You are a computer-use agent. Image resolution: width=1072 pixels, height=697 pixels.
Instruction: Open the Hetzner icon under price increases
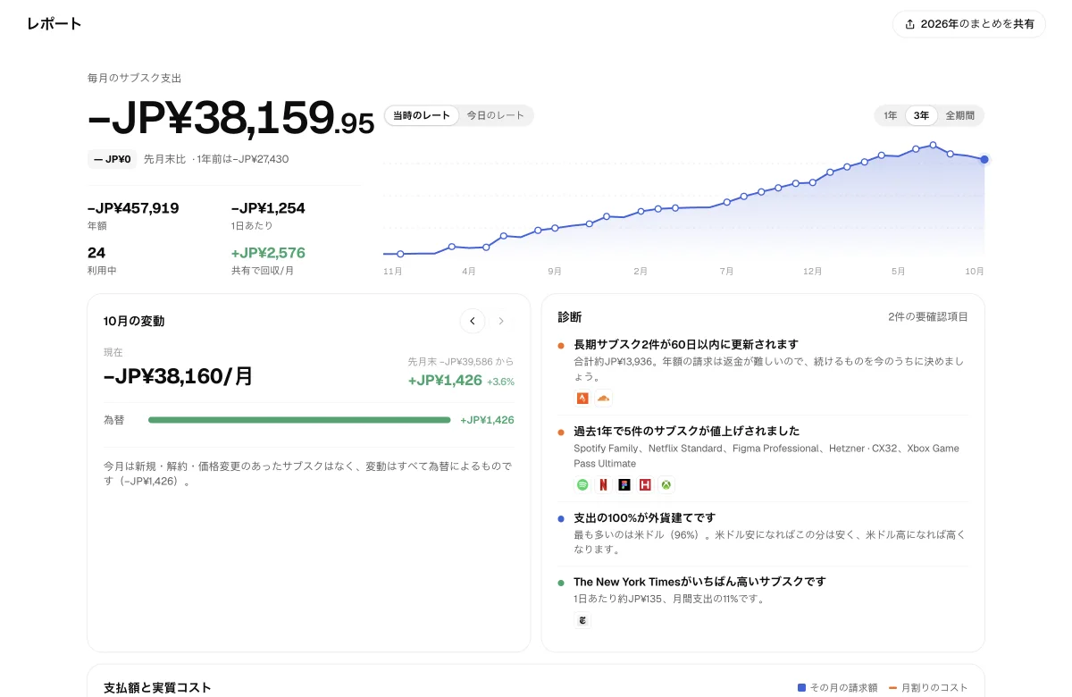(x=645, y=484)
